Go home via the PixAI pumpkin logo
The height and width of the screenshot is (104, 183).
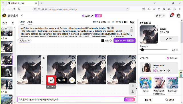4,15
